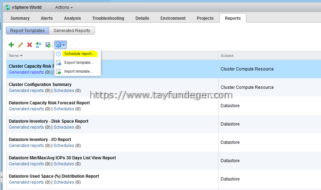Open the Actions dropdown menu
This screenshot has height=190, width=321.
pyautogui.click(x=64, y=7)
